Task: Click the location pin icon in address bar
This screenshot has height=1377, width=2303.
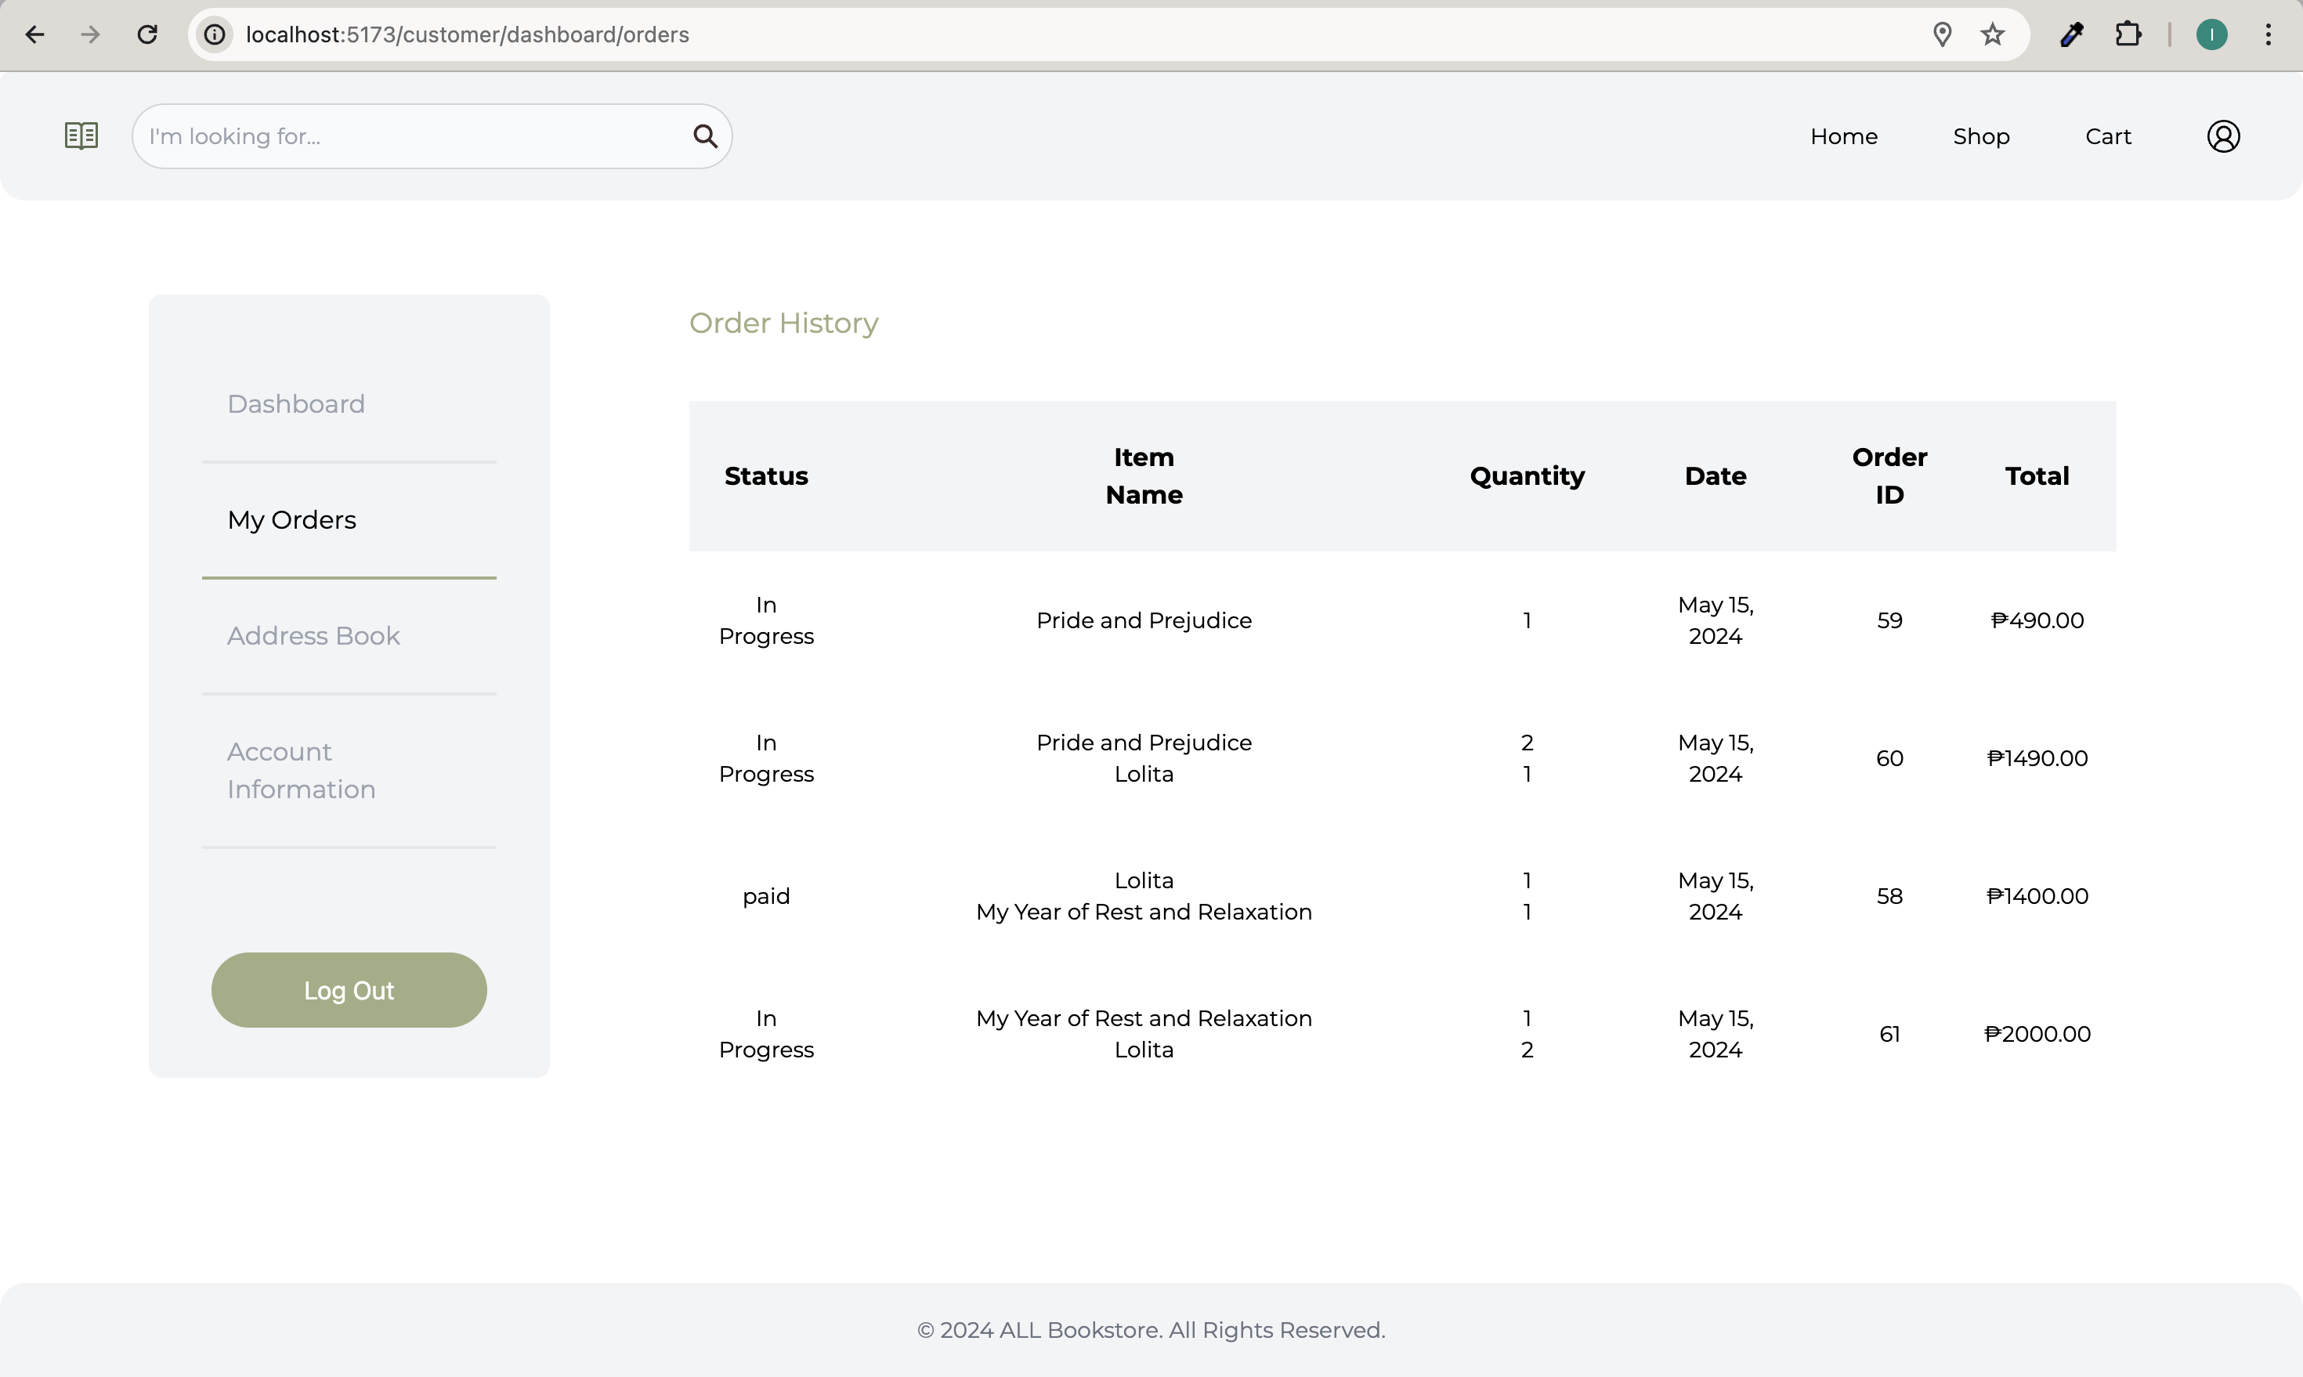Action: [1942, 34]
